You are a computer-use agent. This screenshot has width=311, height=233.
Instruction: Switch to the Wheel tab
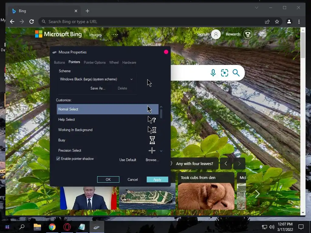pyautogui.click(x=114, y=62)
